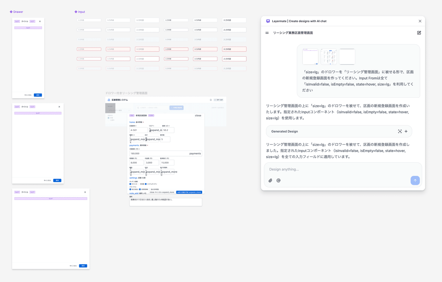
Task: Open the フロア expand_more dropdown
Action: tap(155, 130)
